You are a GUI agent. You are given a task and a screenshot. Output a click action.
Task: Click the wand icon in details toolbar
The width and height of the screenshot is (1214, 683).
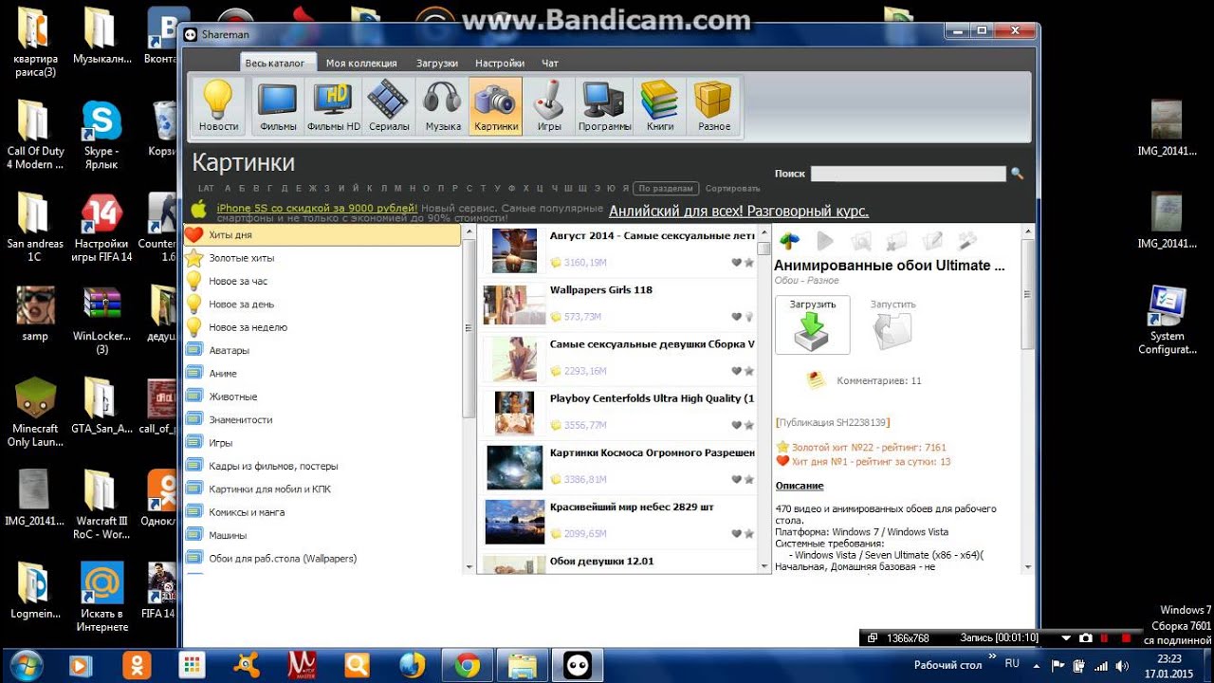tap(967, 241)
